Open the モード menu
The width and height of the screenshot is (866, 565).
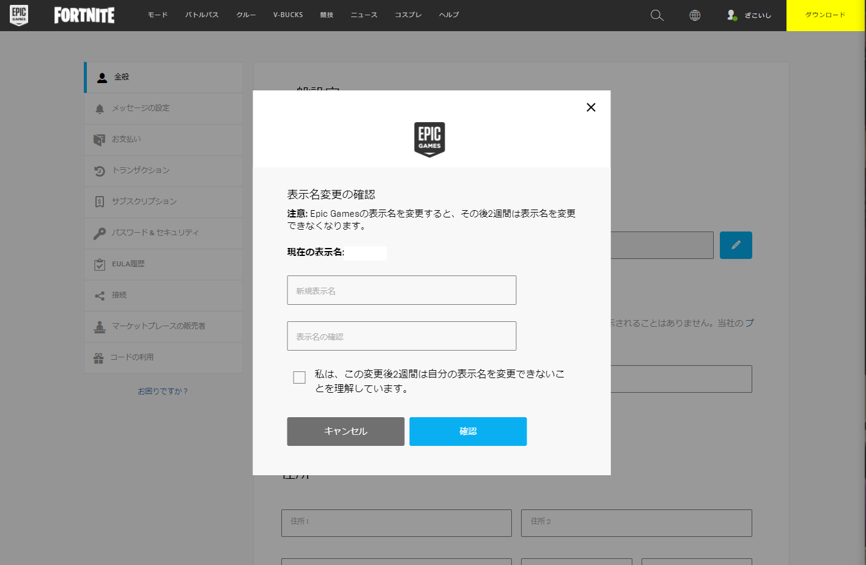[158, 15]
